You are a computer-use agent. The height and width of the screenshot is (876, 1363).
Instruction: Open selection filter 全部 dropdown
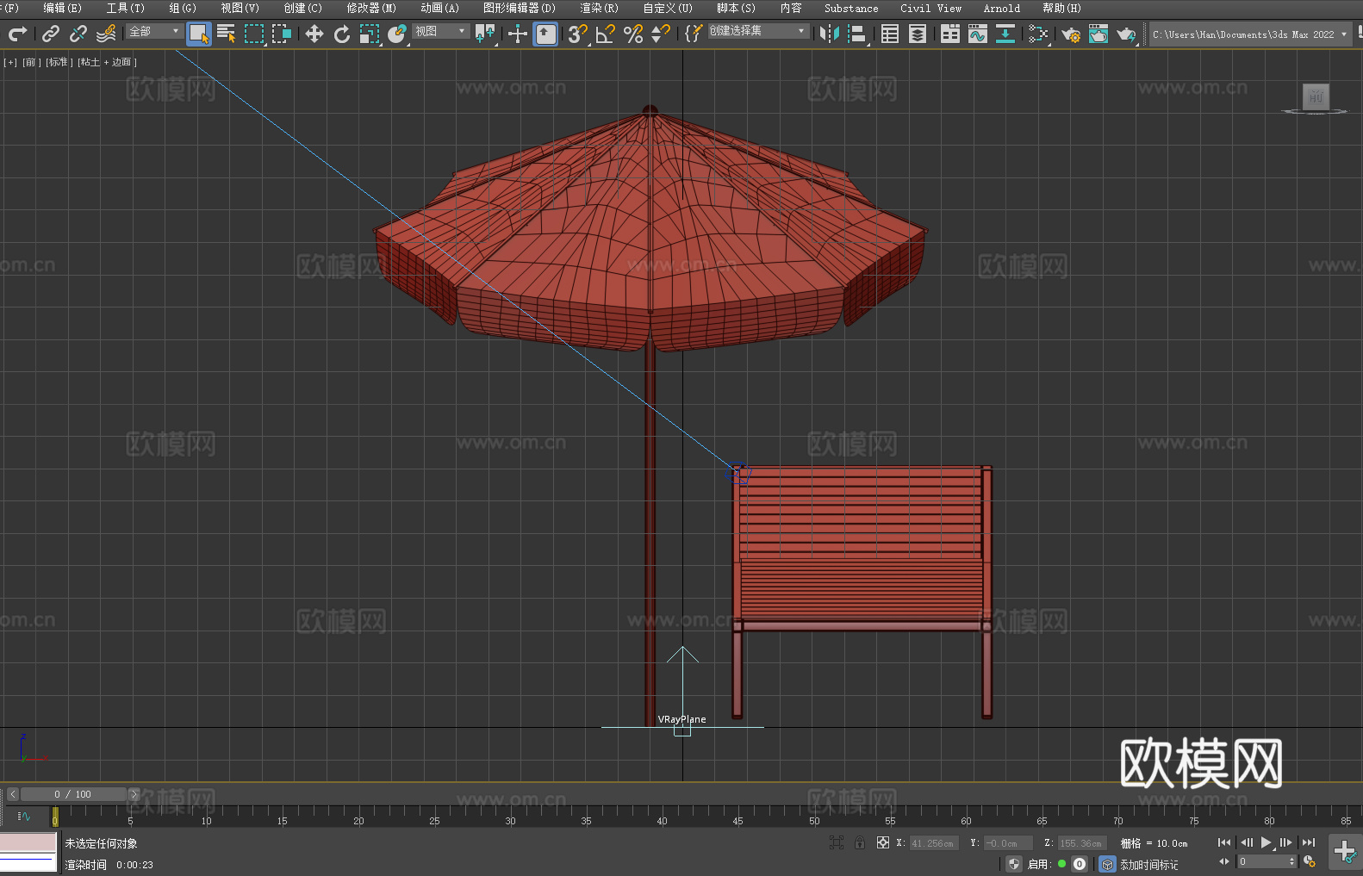pyautogui.click(x=154, y=31)
